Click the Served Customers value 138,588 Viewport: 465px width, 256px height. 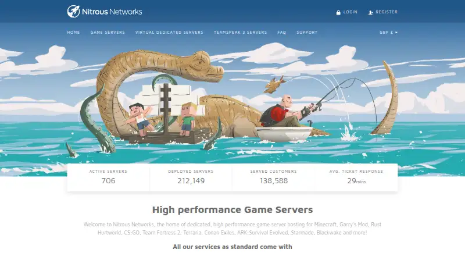[274, 180]
